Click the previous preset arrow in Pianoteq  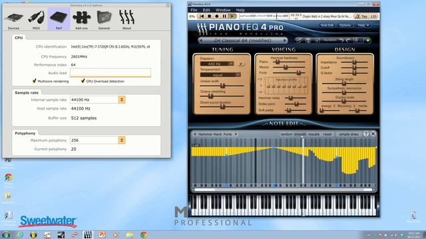coord(201,40)
